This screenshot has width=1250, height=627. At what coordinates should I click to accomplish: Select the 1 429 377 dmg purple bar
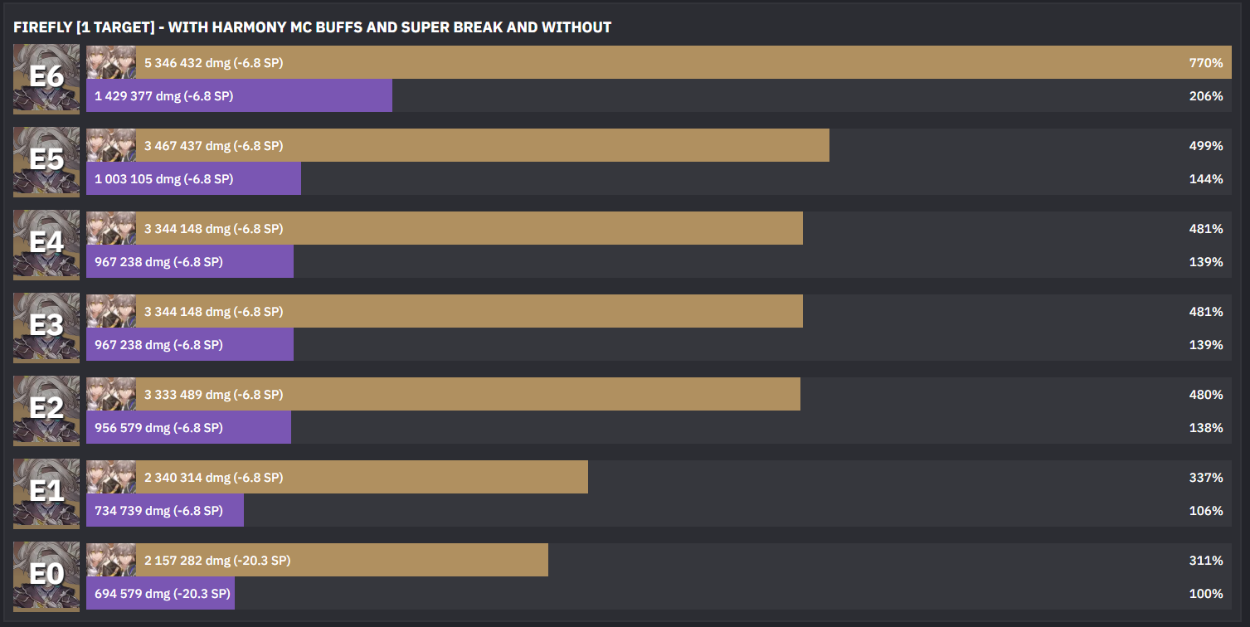coord(239,95)
